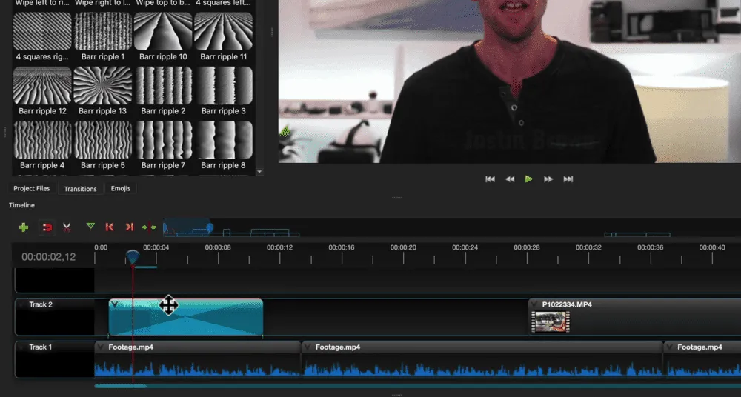Toggle the magnet snapping tool
Screen dimensions: 741x397
46,227
